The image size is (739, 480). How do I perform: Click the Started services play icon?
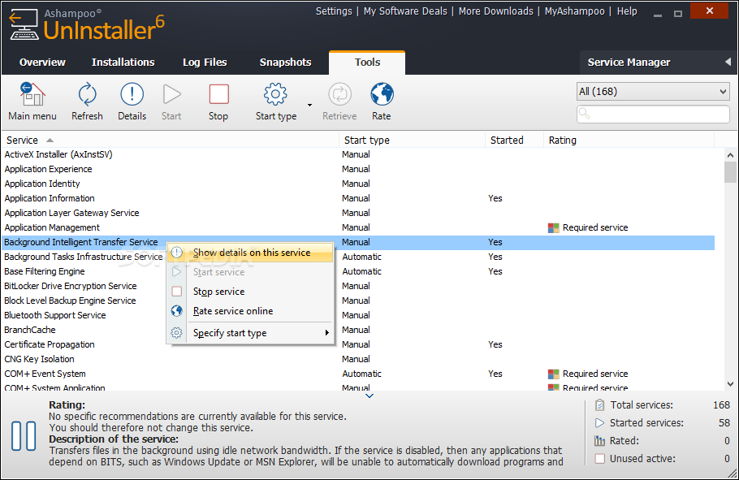(599, 423)
